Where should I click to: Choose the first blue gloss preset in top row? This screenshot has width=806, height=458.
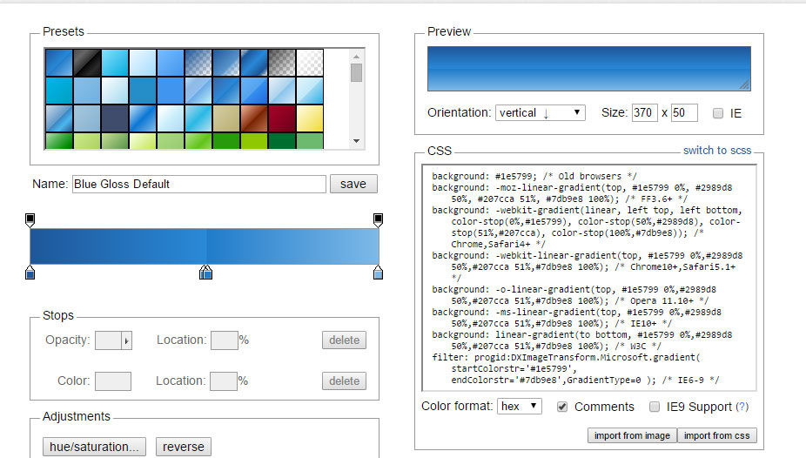coord(59,63)
